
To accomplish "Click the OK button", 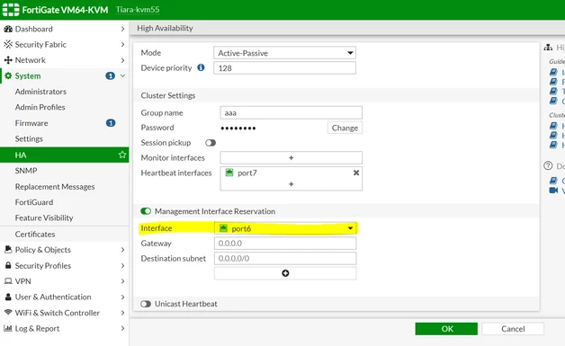I will pos(446,329).
